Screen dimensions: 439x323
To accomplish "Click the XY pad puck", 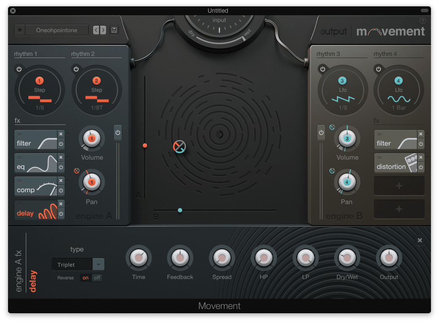I will click(x=179, y=146).
